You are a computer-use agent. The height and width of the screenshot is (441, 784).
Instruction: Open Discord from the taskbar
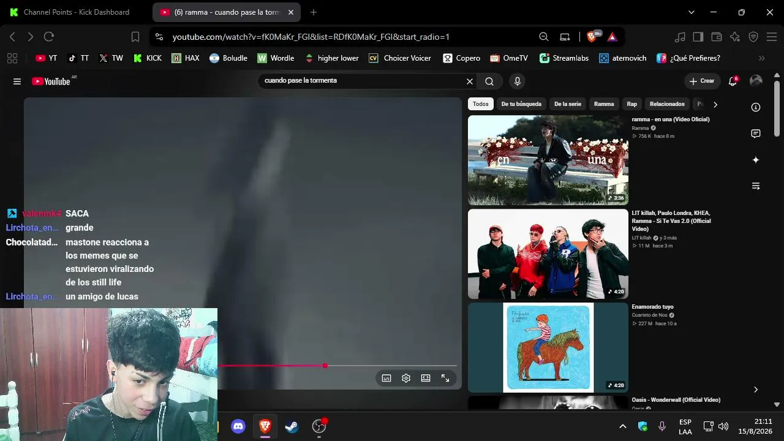click(x=238, y=426)
